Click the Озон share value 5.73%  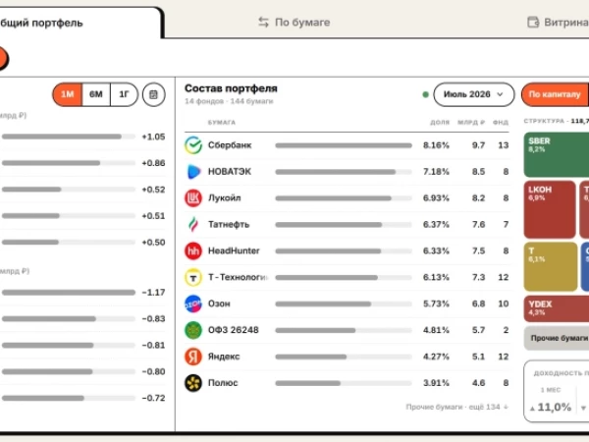tap(436, 304)
